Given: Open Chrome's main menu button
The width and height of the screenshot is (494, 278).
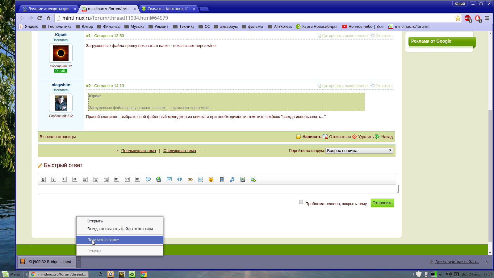Looking at the screenshot, I should (x=487, y=18).
